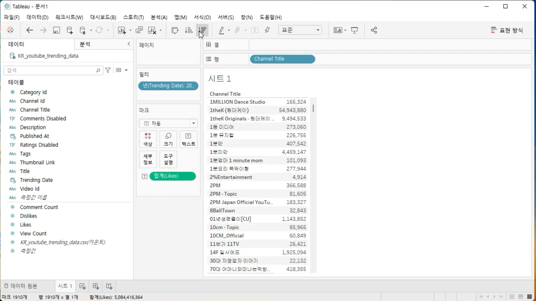Toggle the Show Me panel
This screenshot has height=301, width=536.
pos(507,30)
